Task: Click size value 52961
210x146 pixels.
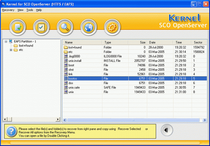Action: 141,74
